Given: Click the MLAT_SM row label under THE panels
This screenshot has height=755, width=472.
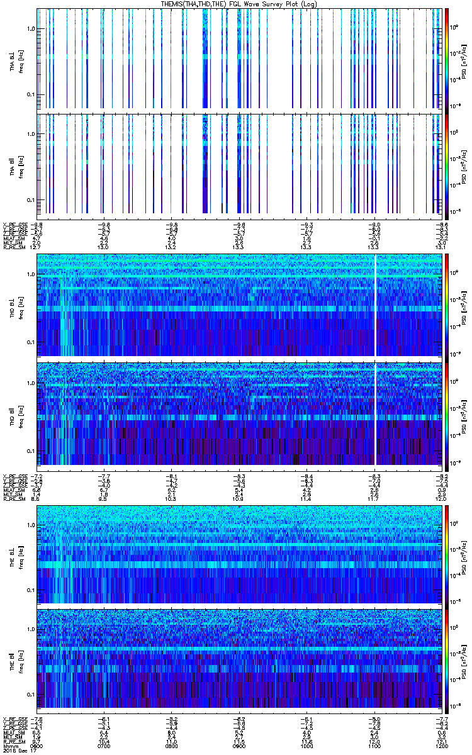Looking at the screenshot, I should pos(14,732).
